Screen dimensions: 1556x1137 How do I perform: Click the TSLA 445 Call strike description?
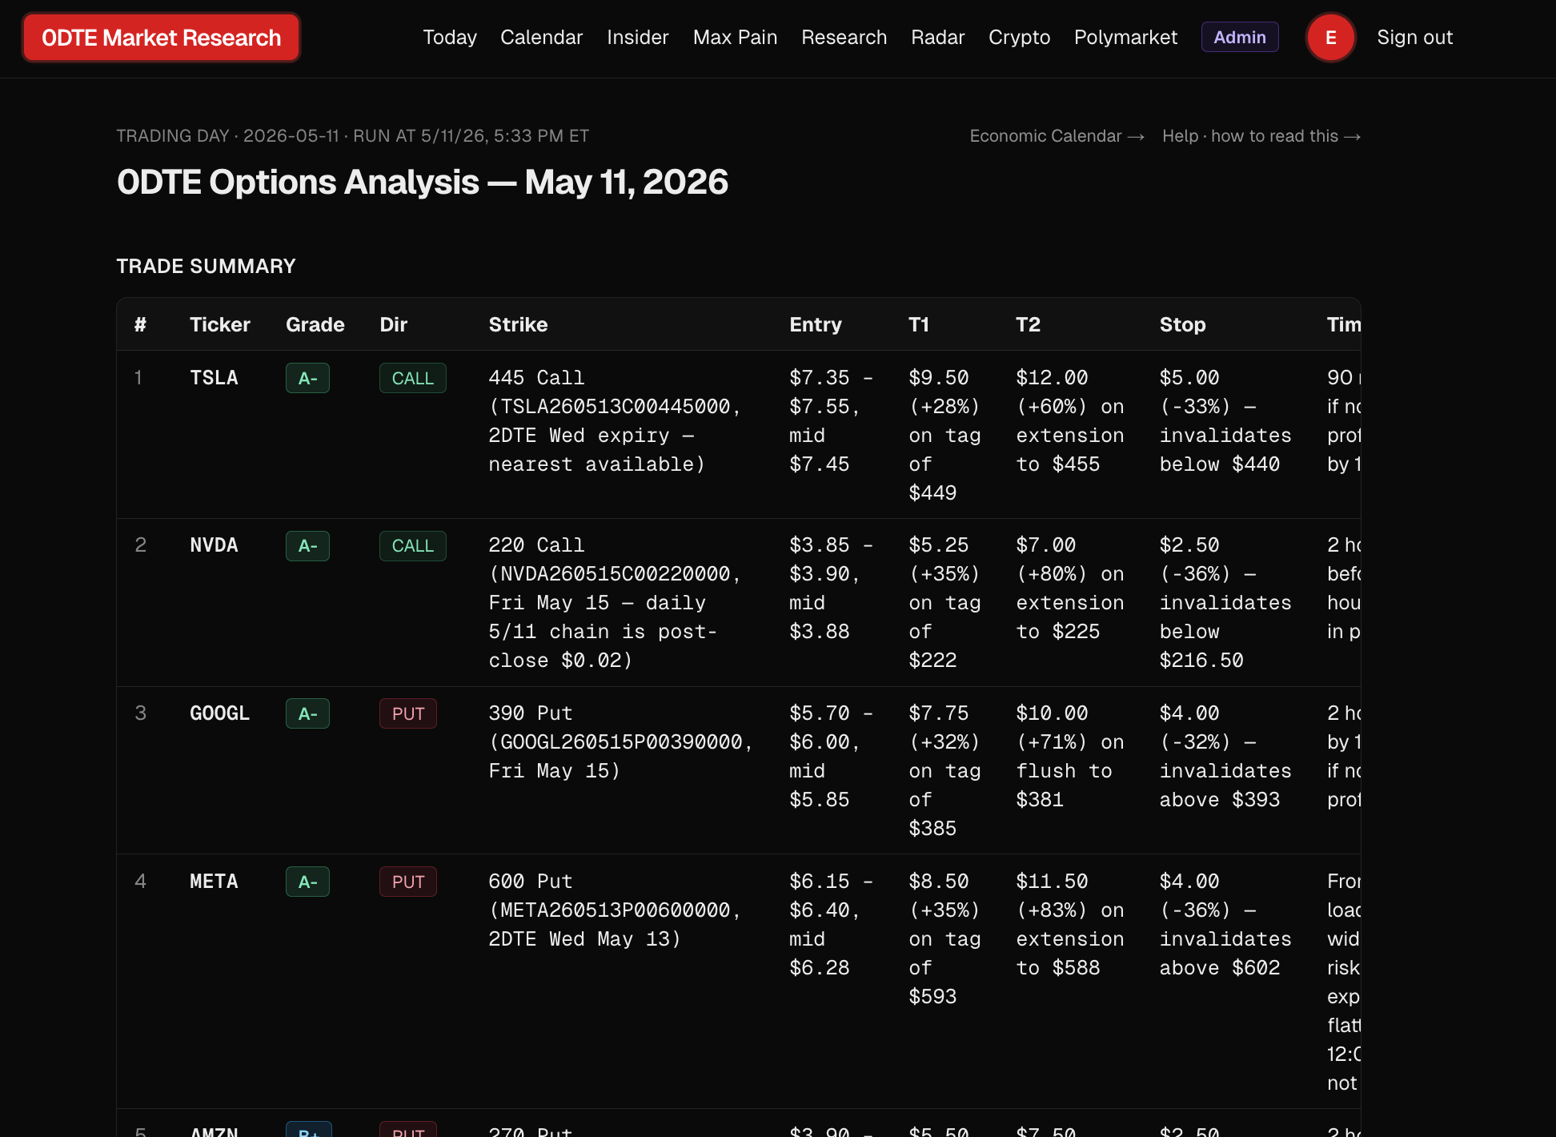615,421
